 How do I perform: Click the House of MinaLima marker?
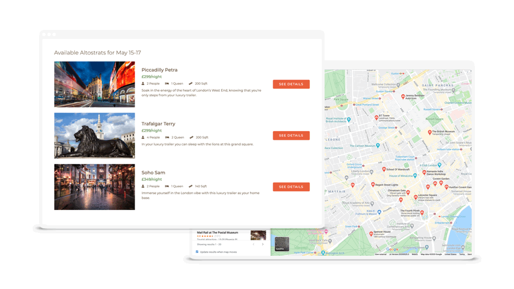(415, 176)
